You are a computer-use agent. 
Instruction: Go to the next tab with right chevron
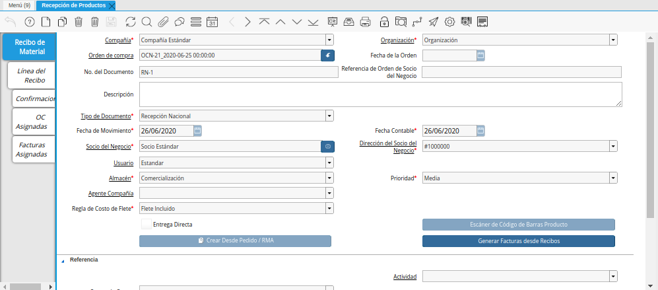coord(248,22)
